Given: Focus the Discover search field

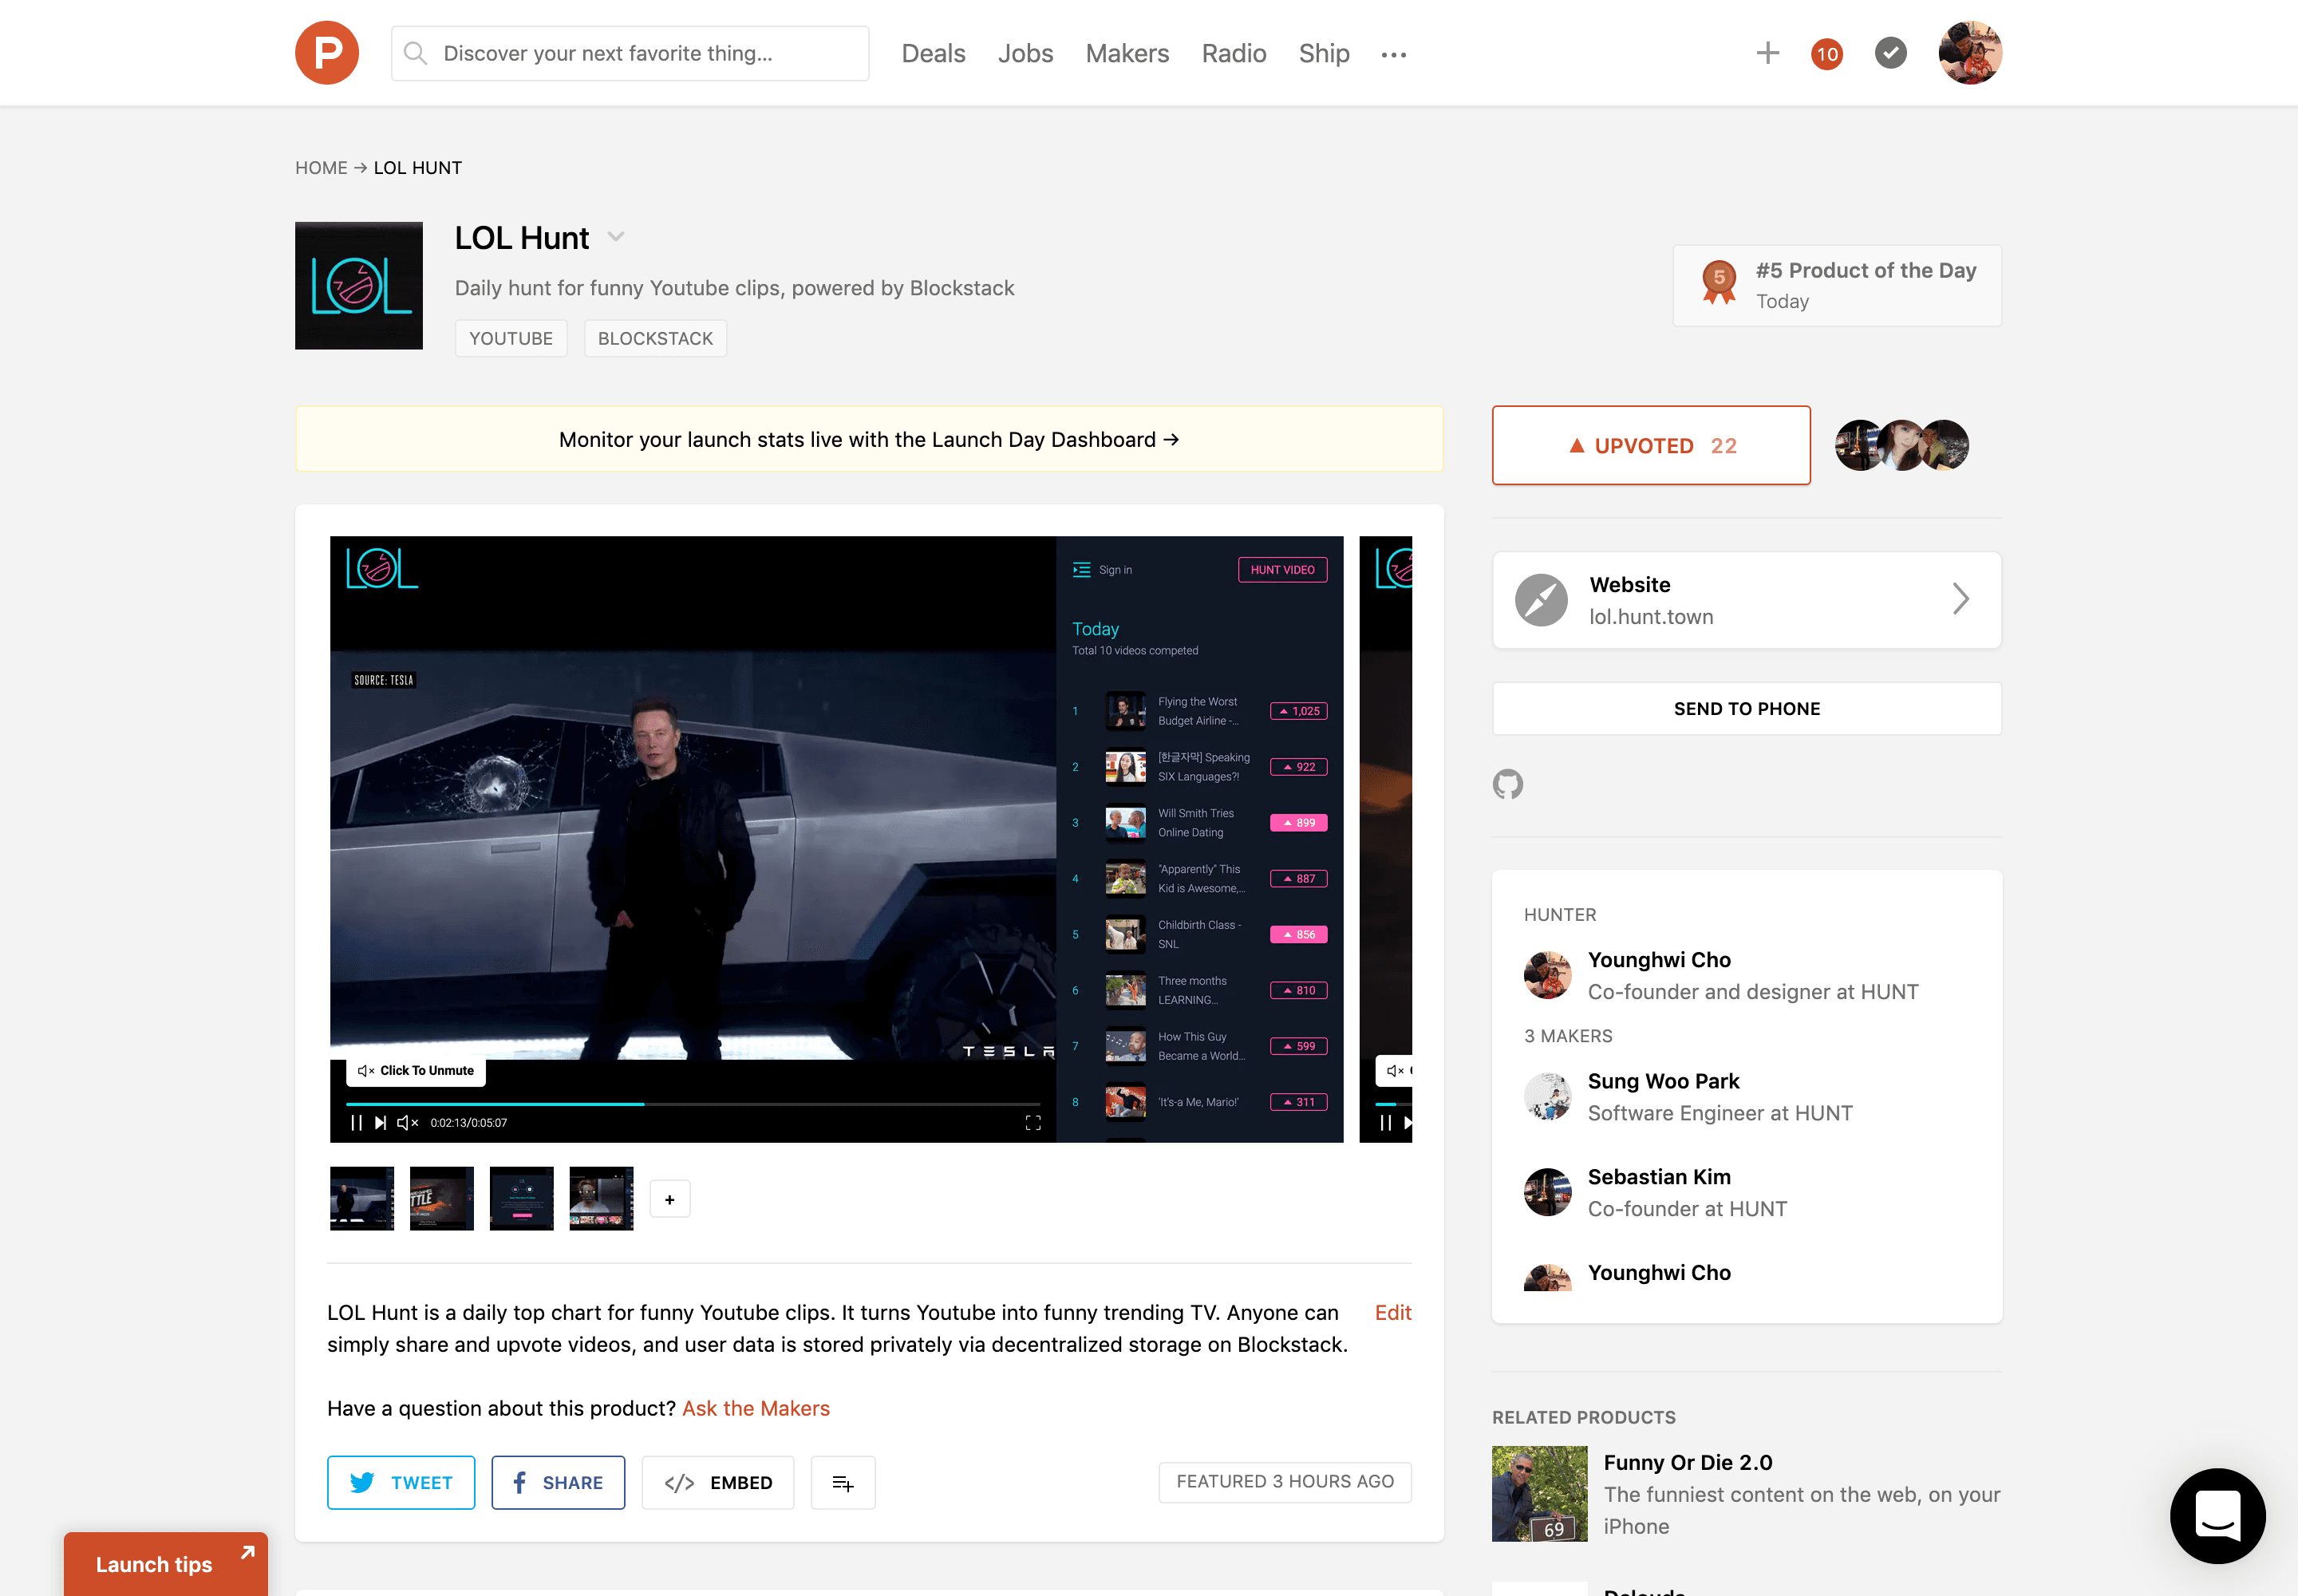Looking at the screenshot, I should pos(630,53).
